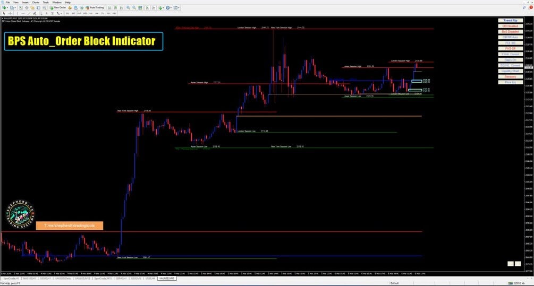Toggle the BoS Disabled button

click(x=510, y=32)
